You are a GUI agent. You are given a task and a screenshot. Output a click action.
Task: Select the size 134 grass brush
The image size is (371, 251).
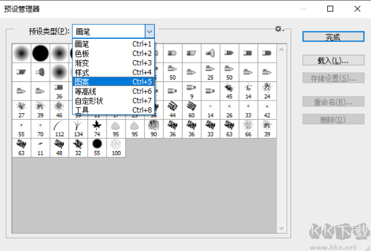point(78,128)
